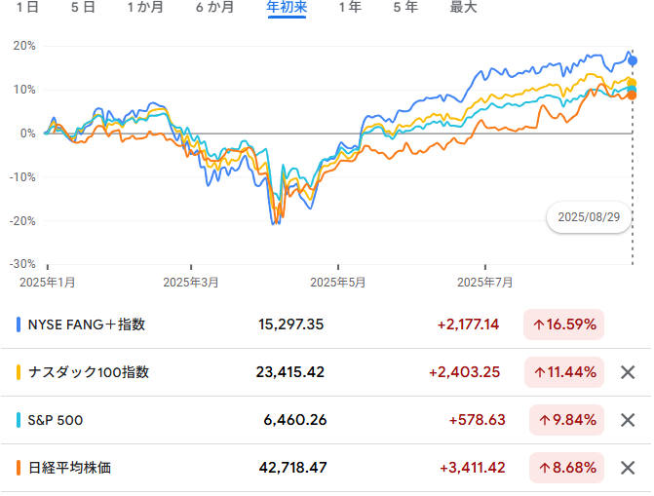654x496 pixels.
Task: Click the 16.59% change badge
Action: 564,324
